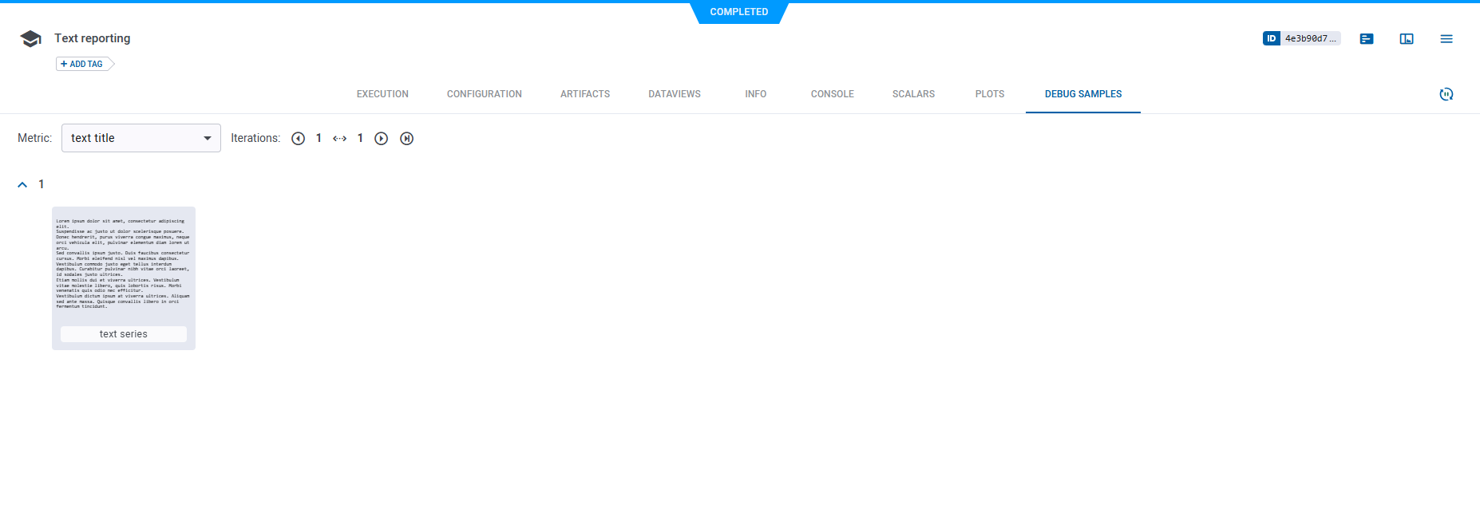Toggle the full-screen details view icon
Viewport: 1480px width, 528px height.
[1406, 38]
